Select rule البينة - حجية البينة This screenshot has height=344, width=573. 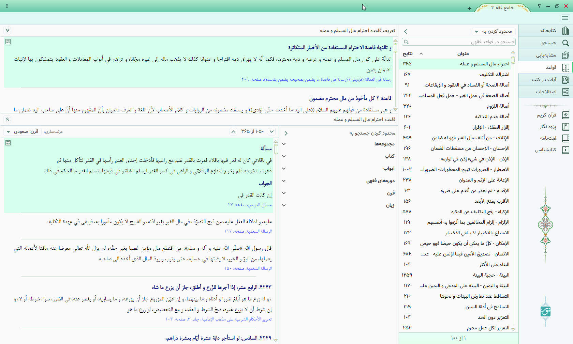pyautogui.click(x=455, y=275)
